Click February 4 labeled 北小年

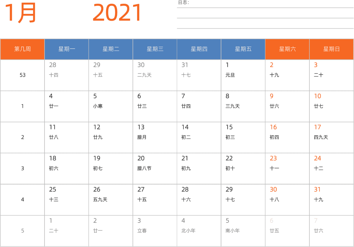(199, 231)
